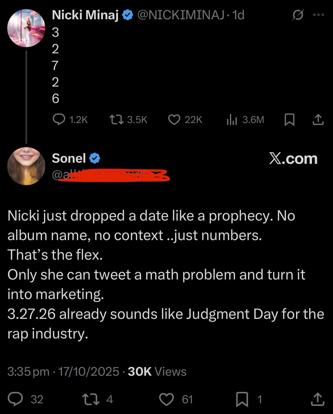
Task: Click the 30K Views count
Action: (x=157, y=371)
